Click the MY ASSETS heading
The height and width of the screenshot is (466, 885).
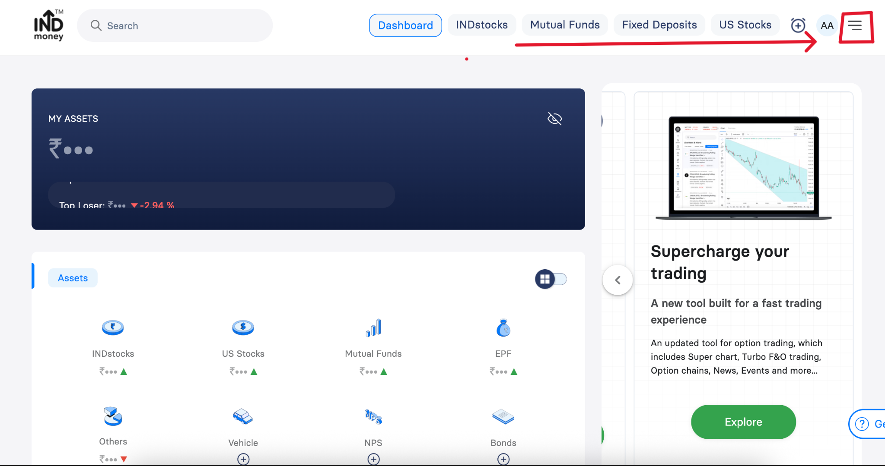pos(73,119)
